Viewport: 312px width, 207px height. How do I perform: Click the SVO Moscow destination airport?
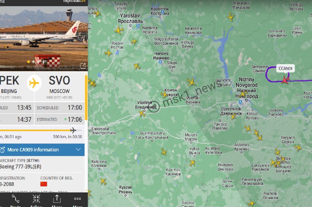(60, 84)
